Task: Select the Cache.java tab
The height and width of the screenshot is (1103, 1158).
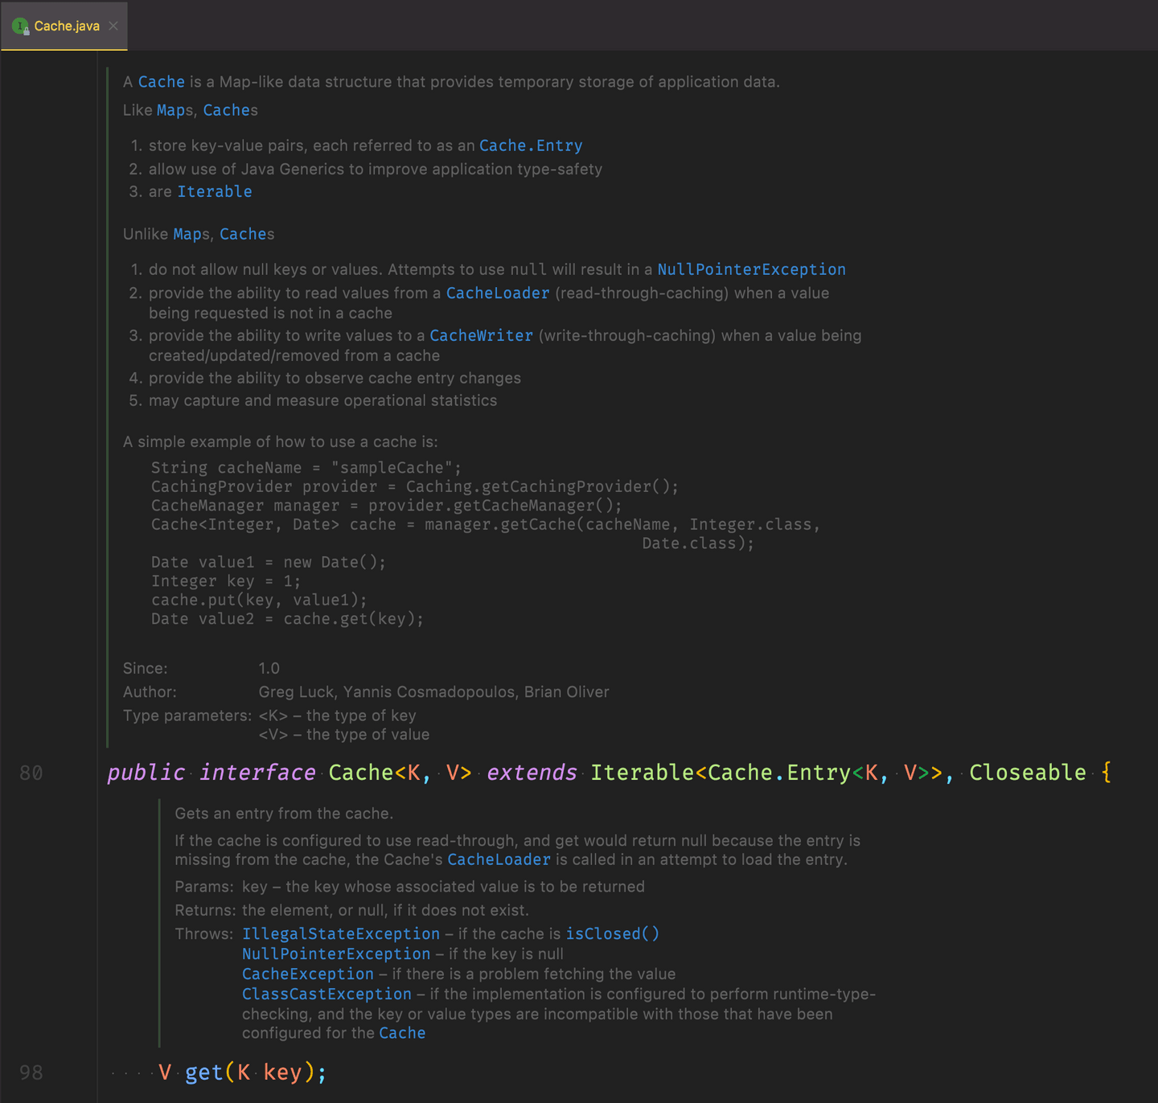Action: click(67, 26)
